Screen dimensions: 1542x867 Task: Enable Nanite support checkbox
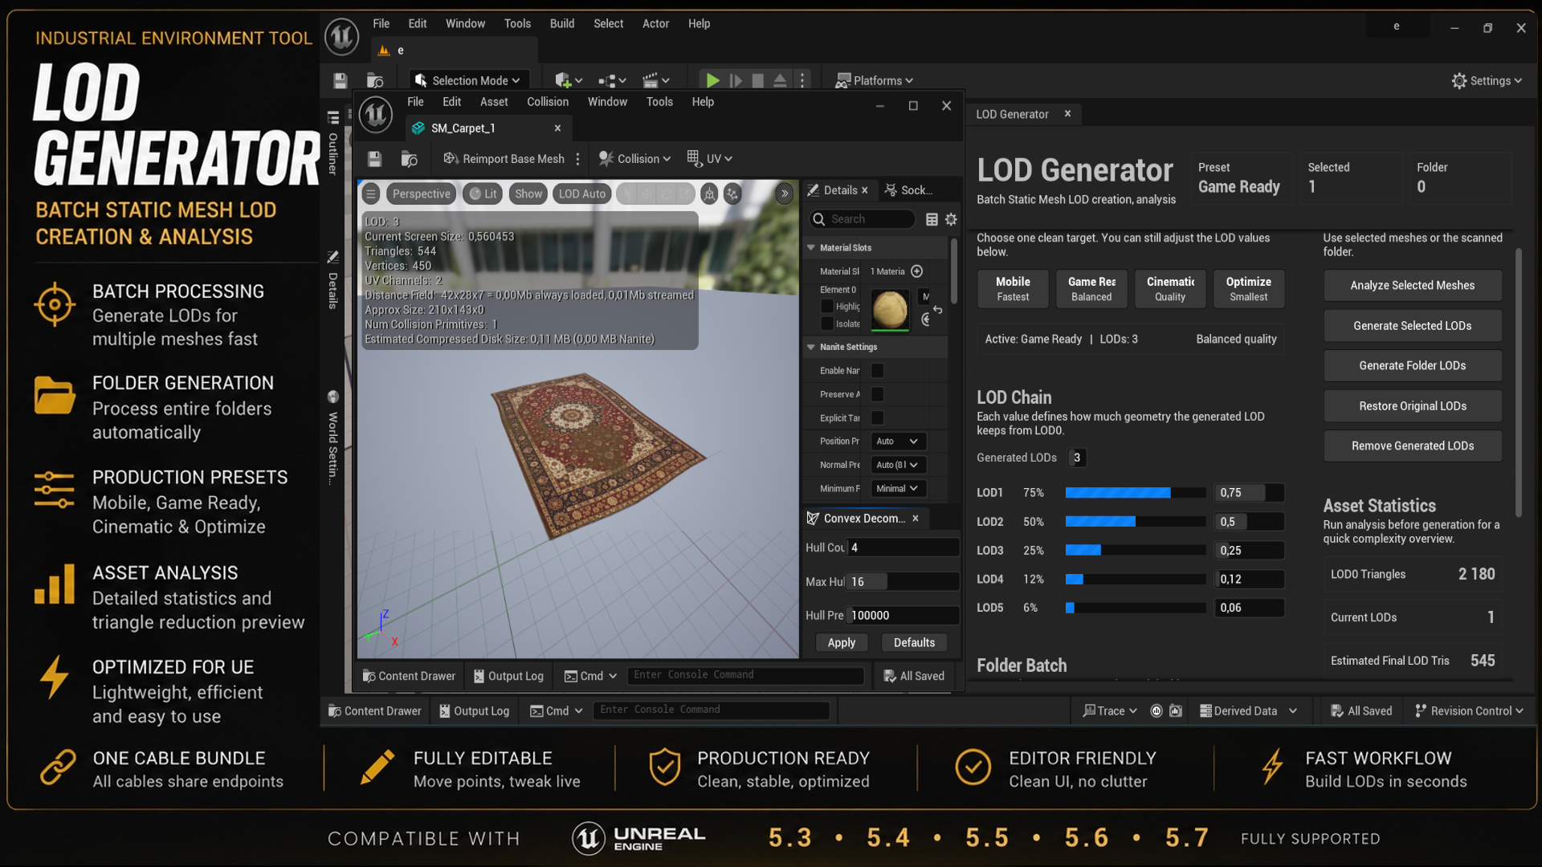pyautogui.click(x=877, y=371)
